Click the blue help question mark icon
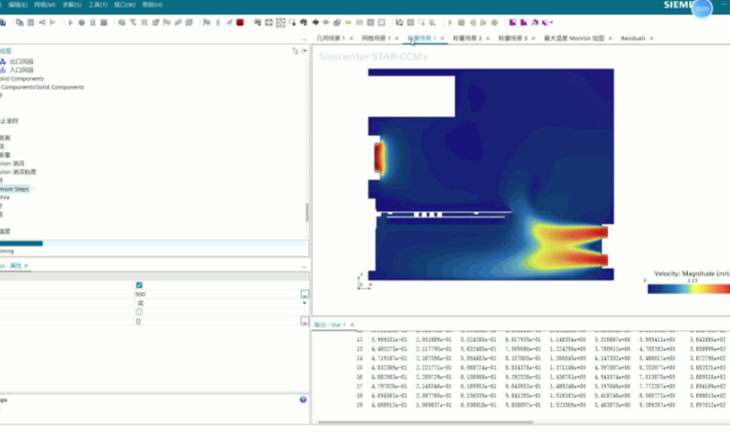The width and height of the screenshot is (730, 435). pos(303,399)
